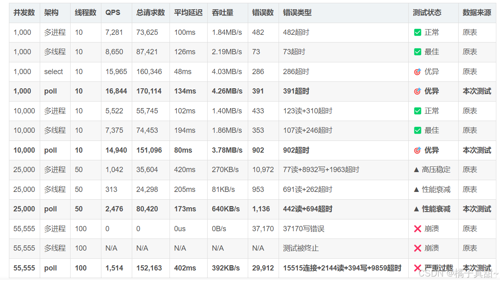Click error type 15515连接+2144读+394写+9859超时

[x=342, y=268]
